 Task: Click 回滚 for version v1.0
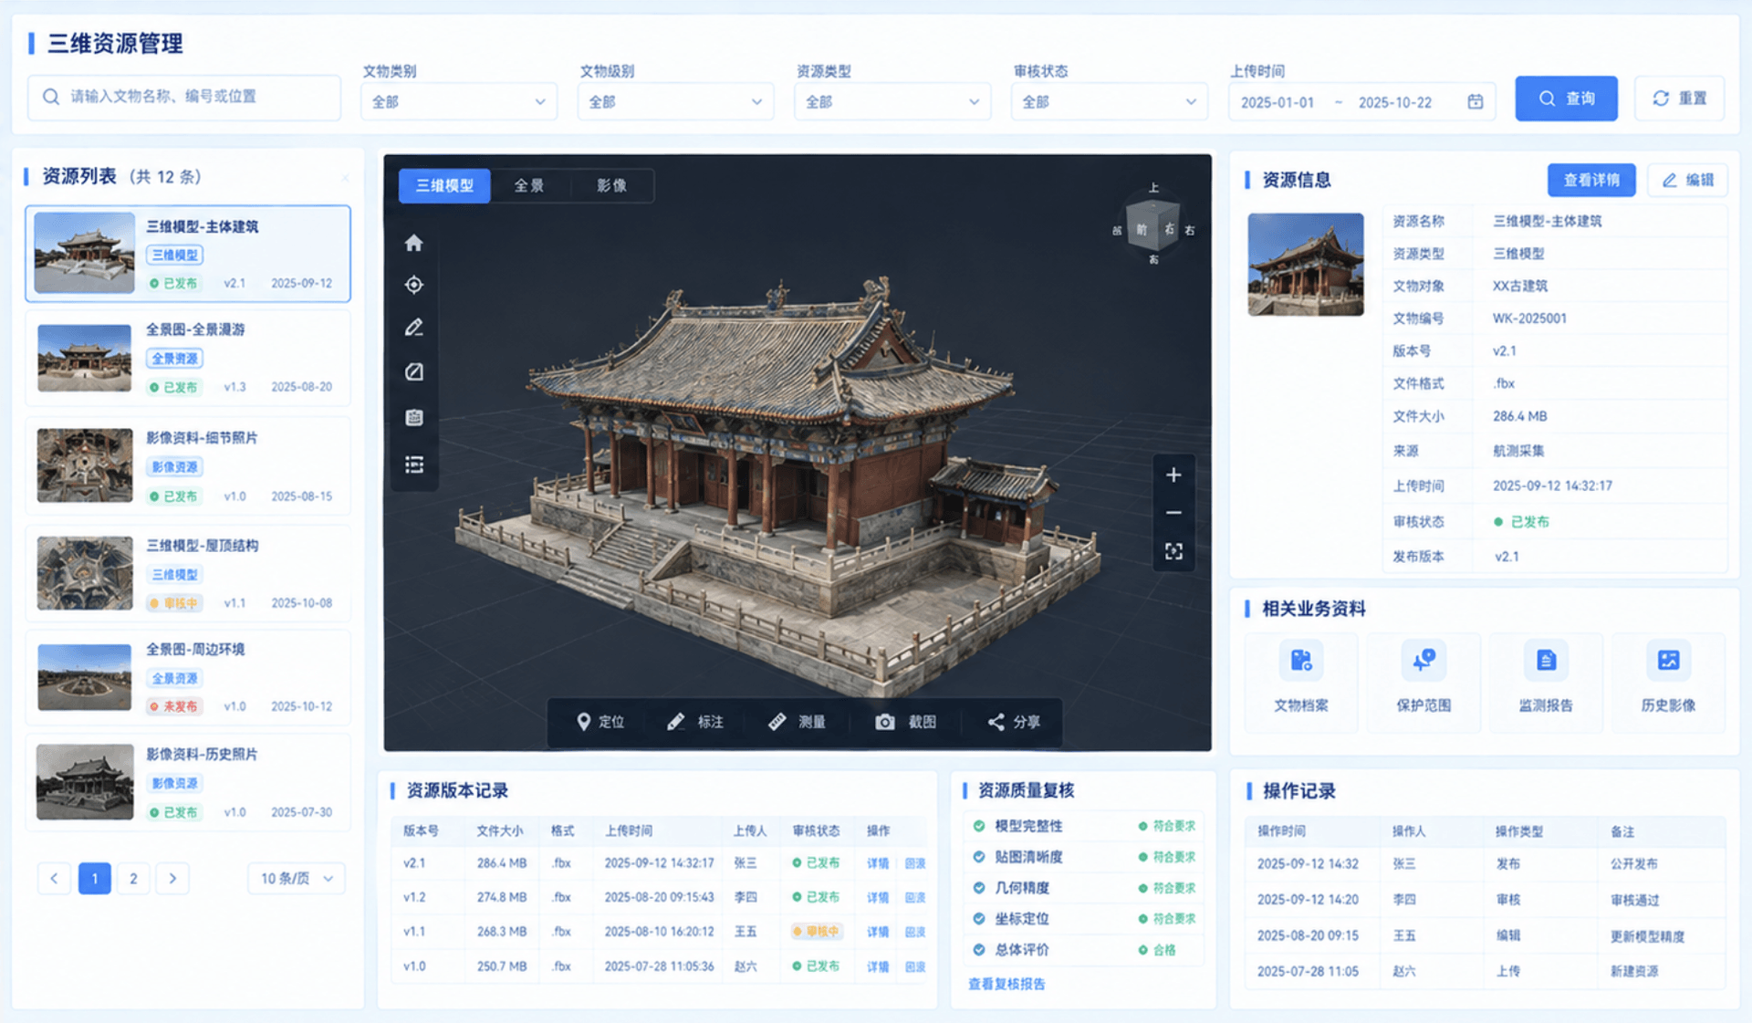point(915,966)
